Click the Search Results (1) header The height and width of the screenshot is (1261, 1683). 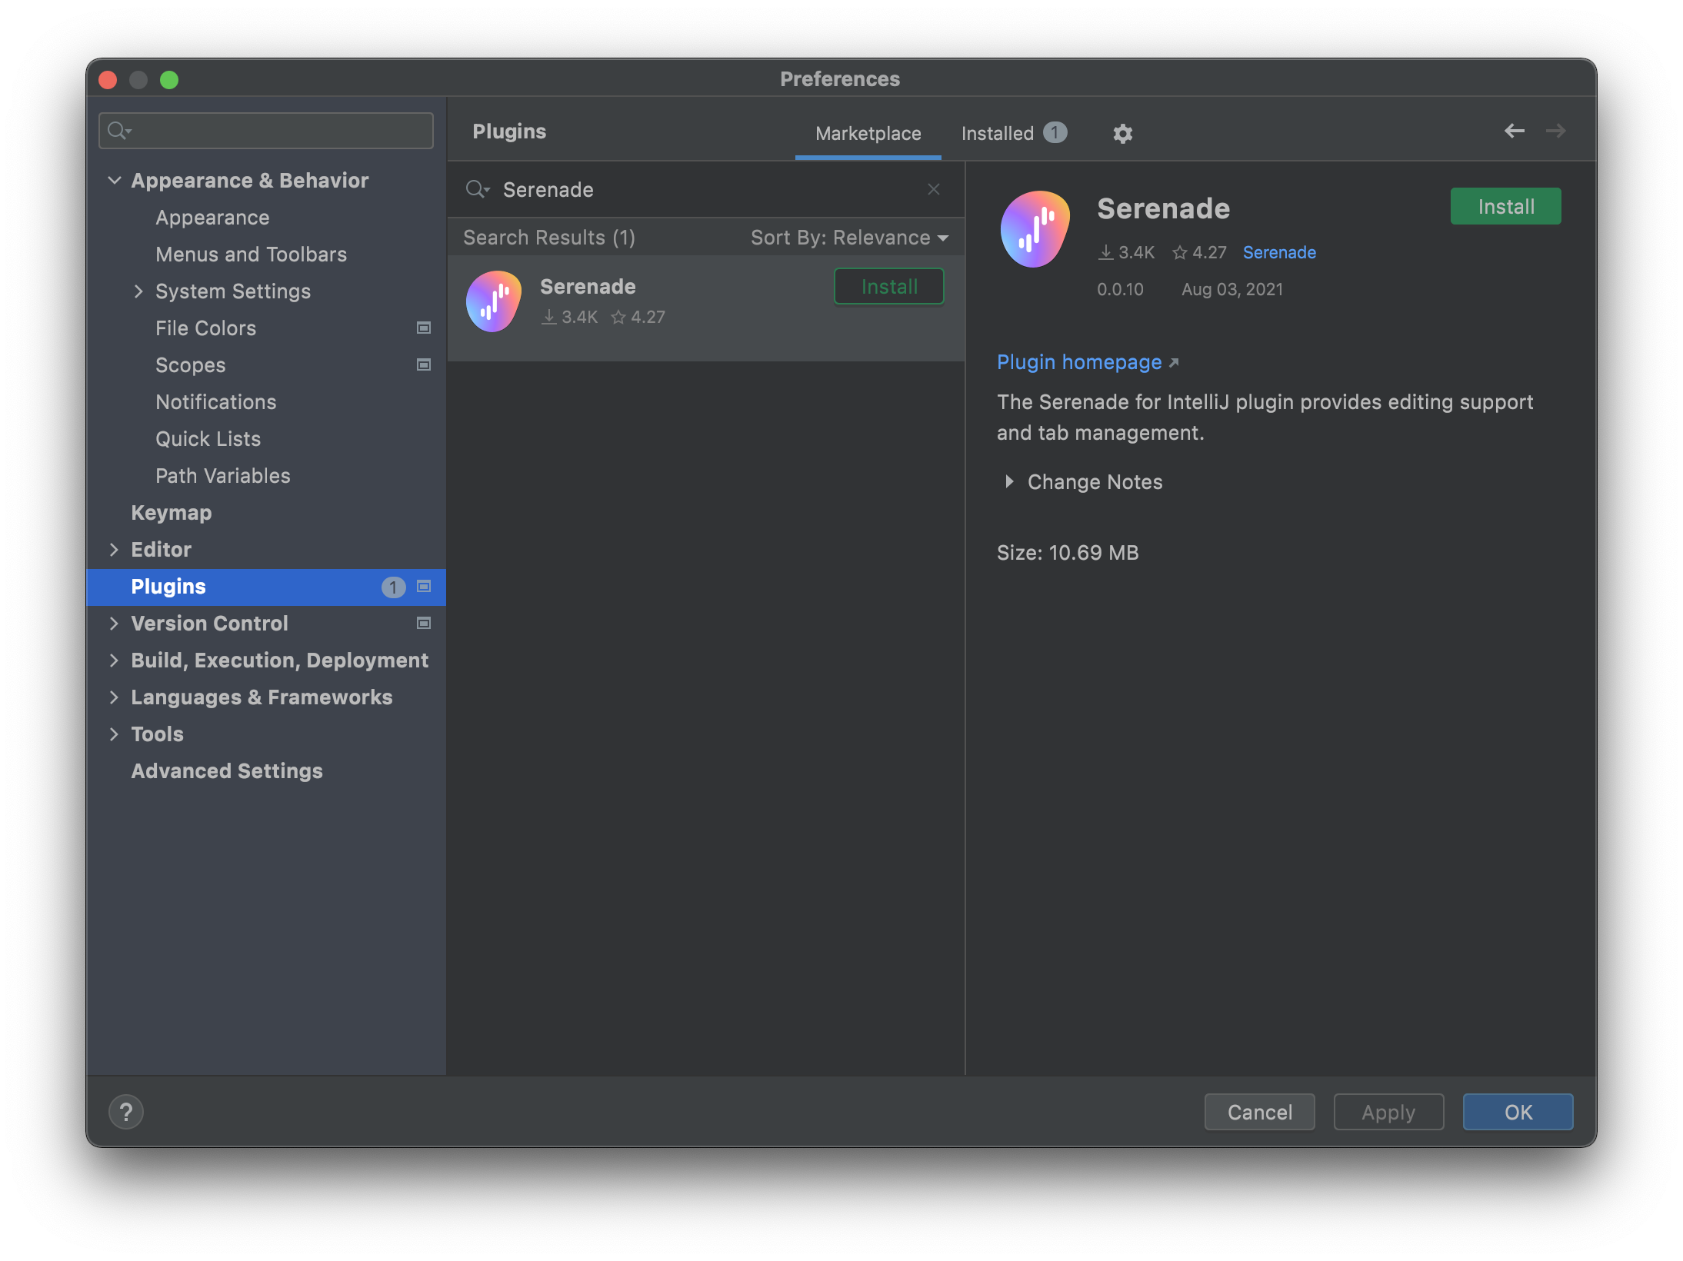(x=549, y=238)
